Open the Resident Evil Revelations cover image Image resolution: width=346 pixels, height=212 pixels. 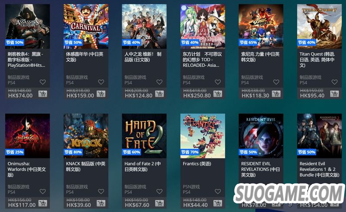click(x=261, y=136)
